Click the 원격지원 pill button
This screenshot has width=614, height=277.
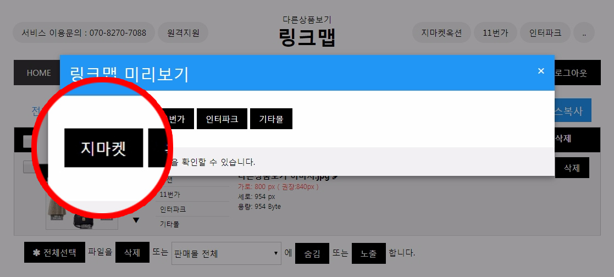coord(183,32)
